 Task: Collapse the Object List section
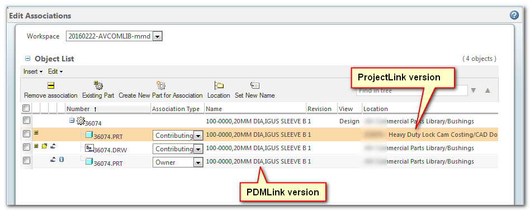click(x=28, y=59)
